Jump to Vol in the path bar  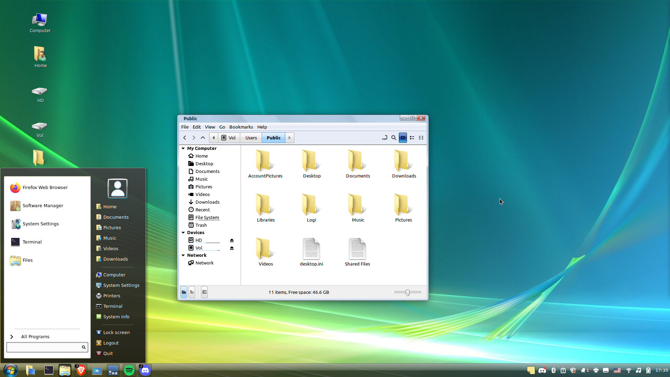(x=229, y=138)
